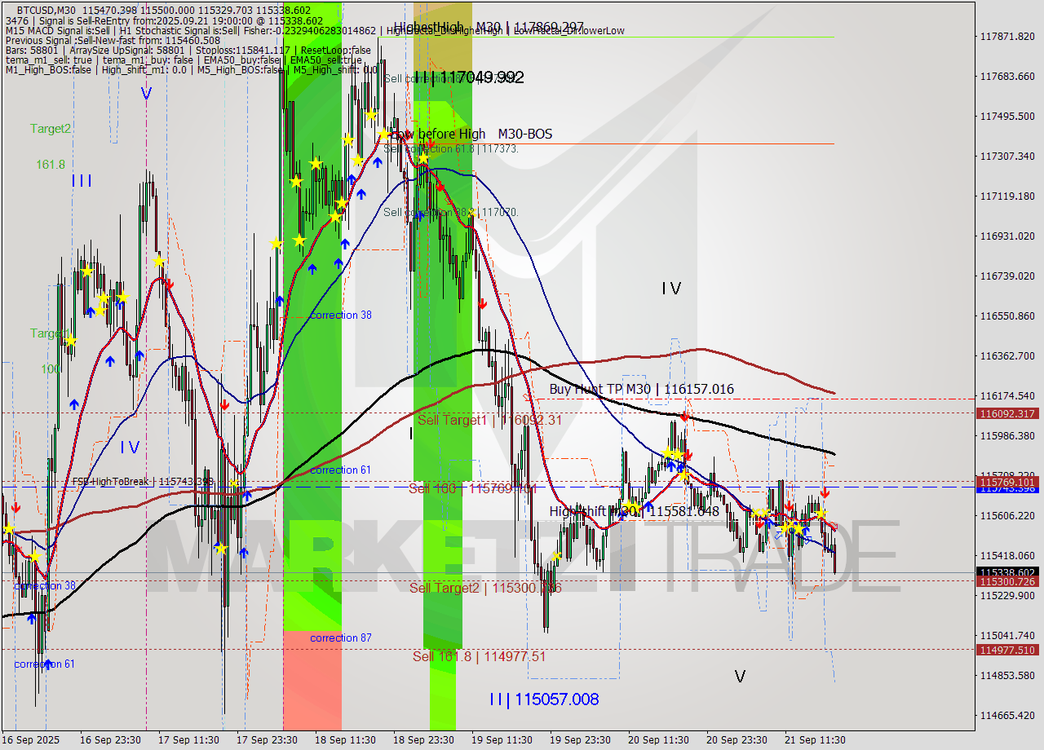Viewport: 1044px width, 750px height.
Task: Click the red down arrow above the Sell 100 level
Action: (689, 454)
